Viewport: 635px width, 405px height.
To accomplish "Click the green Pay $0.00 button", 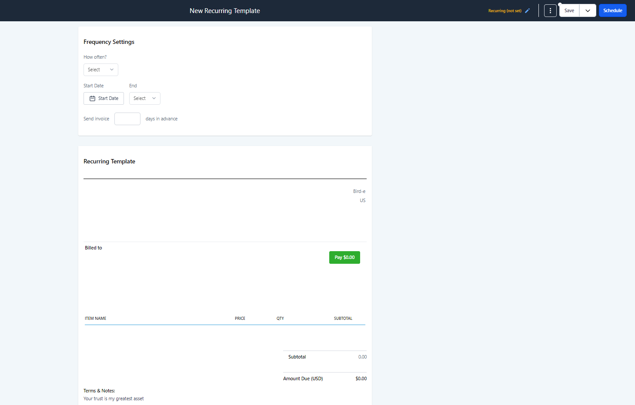I will point(344,257).
